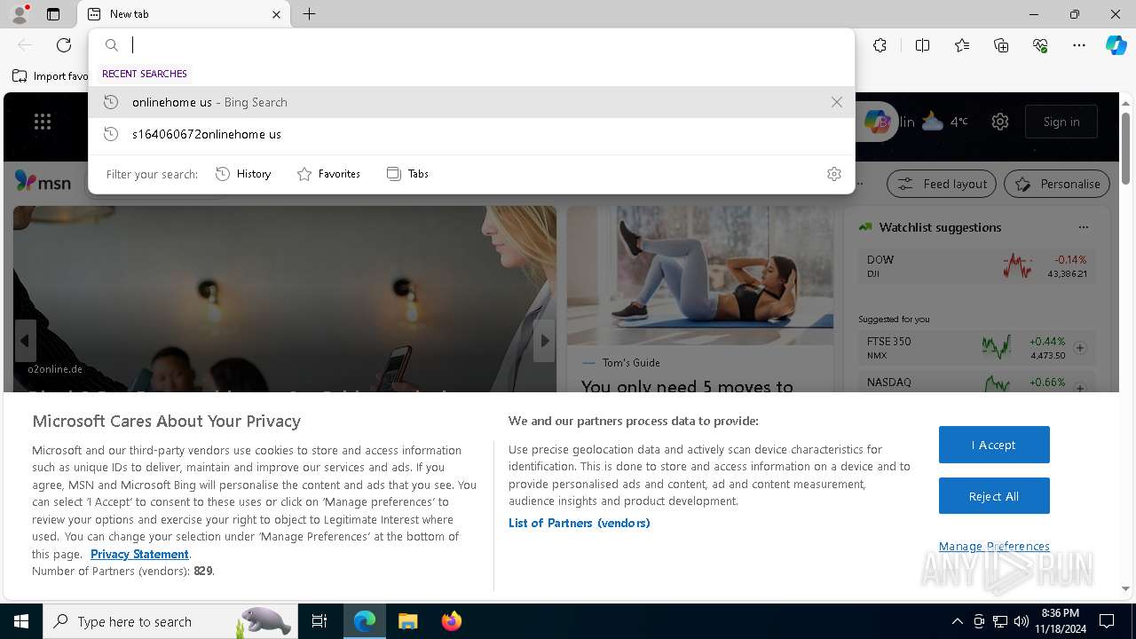1136x639 pixels.
Task: Filter search by History
Action: tap(243, 174)
